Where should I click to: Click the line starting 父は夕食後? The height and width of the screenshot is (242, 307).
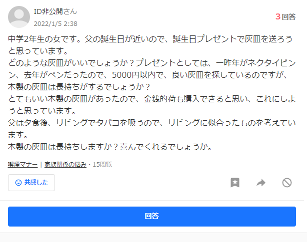coord(151,123)
